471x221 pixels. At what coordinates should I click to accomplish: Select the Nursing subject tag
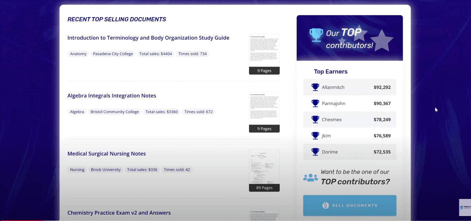pyautogui.click(x=77, y=169)
